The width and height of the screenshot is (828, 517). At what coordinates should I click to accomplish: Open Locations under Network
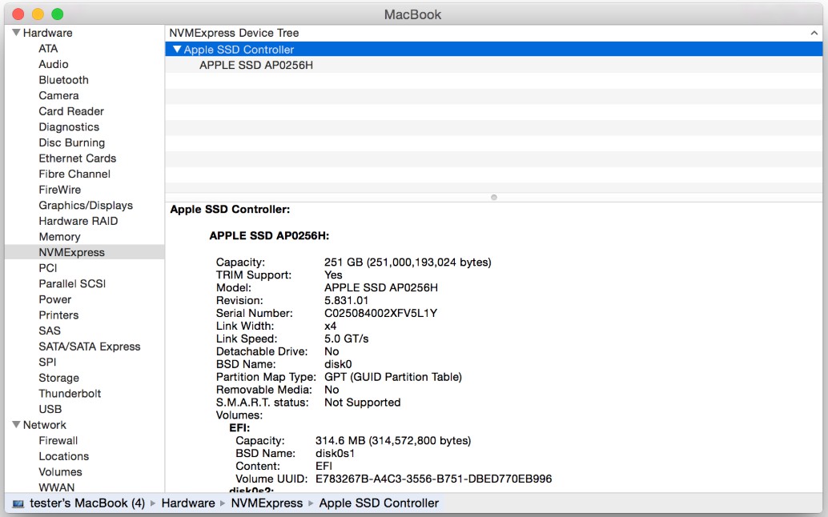click(64, 456)
